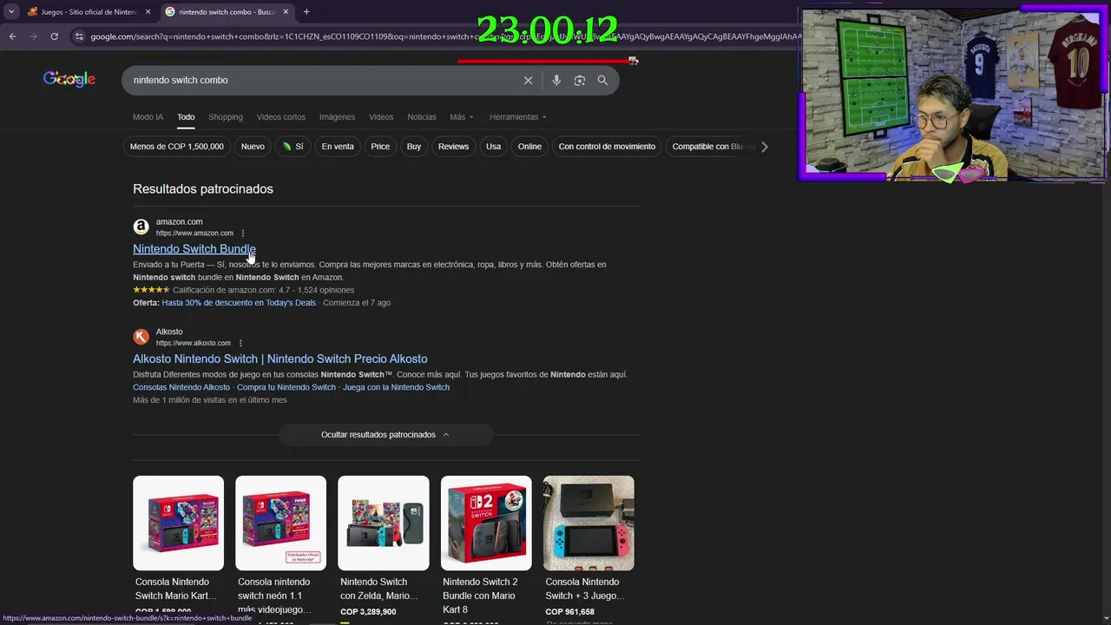Click the Amazon favicon logo
Image resolution: width=1111 pixels, height=625 pixels.
141,227
